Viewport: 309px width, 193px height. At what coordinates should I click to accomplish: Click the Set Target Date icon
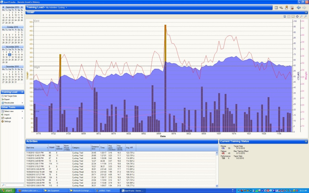coord(2,96)
